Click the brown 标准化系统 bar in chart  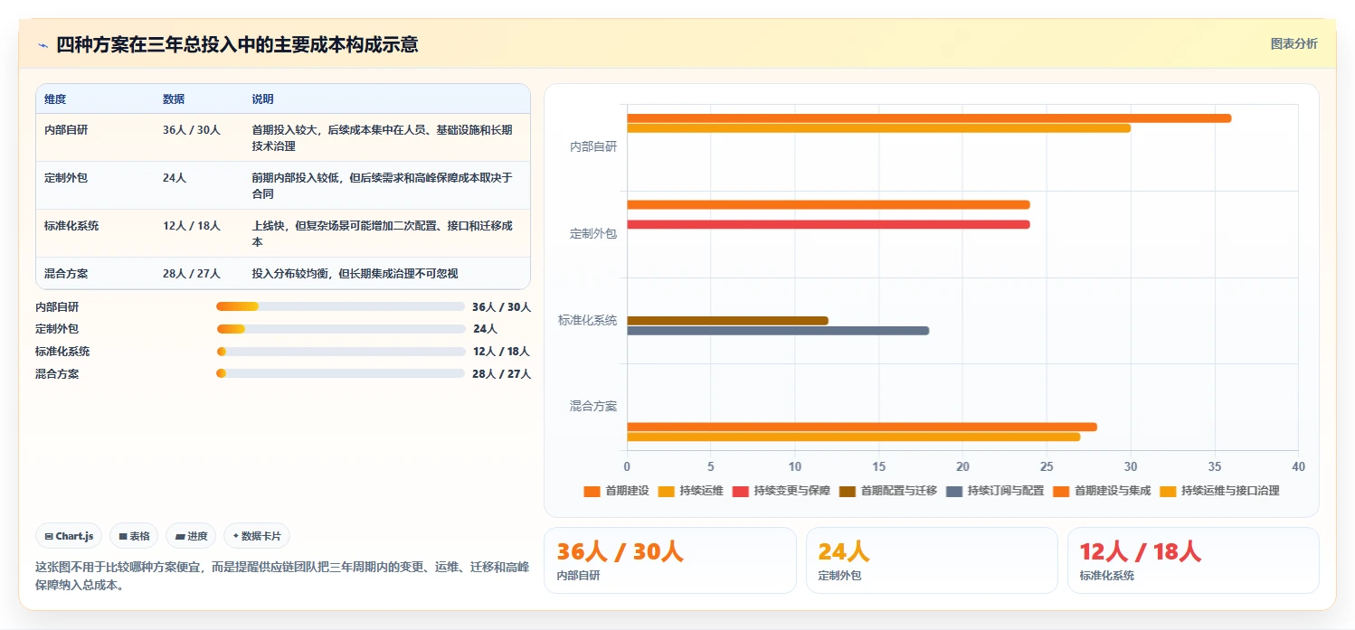coord(727,321)
